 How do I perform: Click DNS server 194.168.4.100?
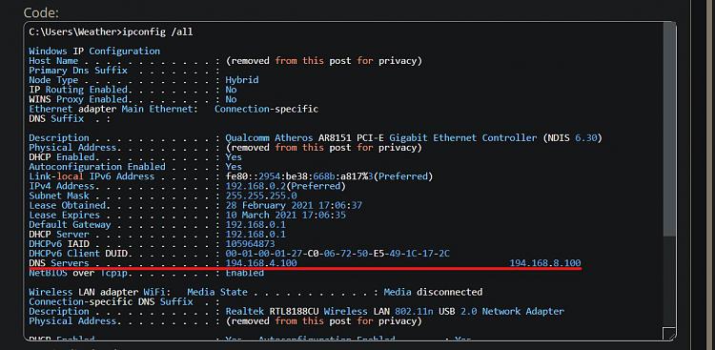tap(261, 263)
